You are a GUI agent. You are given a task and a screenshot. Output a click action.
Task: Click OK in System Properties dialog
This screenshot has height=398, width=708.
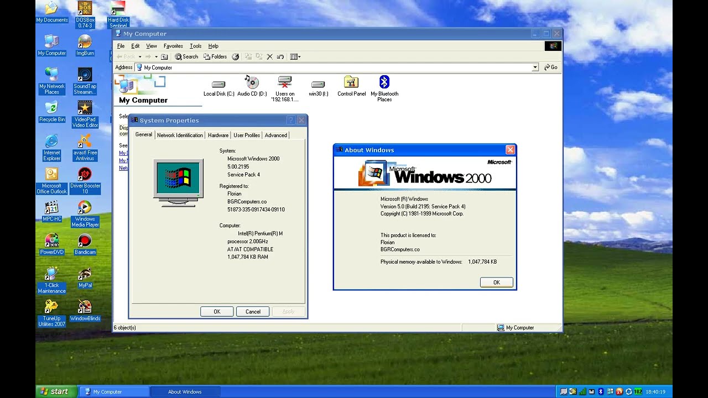pos(217,312)
